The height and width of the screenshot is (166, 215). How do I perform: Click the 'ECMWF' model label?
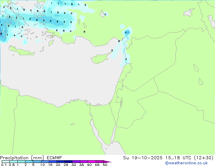(55, 158)
